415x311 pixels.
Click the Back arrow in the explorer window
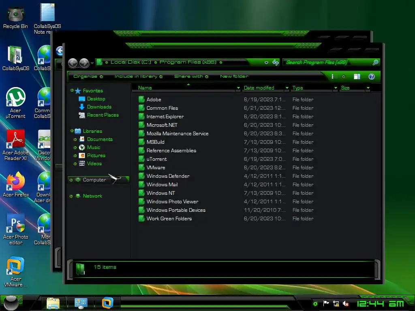[x=73, y=63]
